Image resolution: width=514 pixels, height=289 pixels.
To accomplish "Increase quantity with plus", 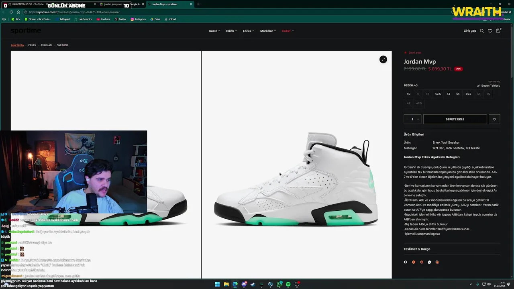I will click(x=418, y=119).
